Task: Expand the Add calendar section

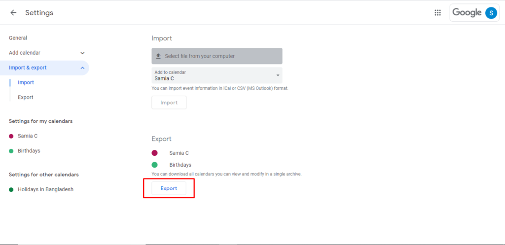Action: point(82,53)
